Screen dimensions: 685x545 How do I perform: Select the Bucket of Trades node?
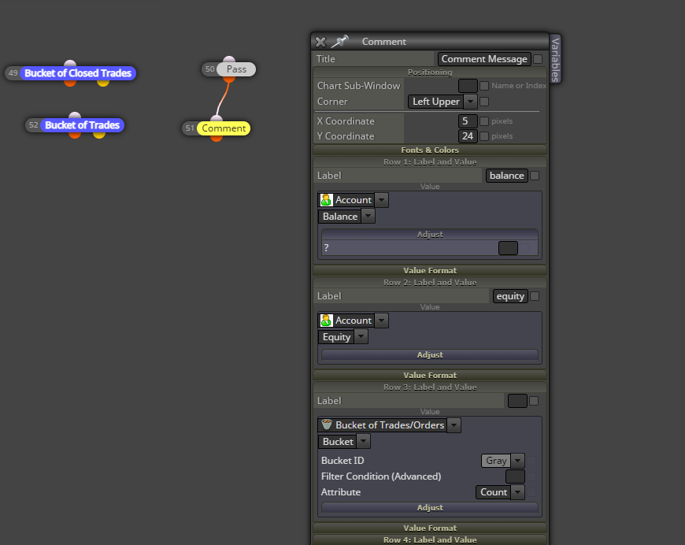coord(82,125)
